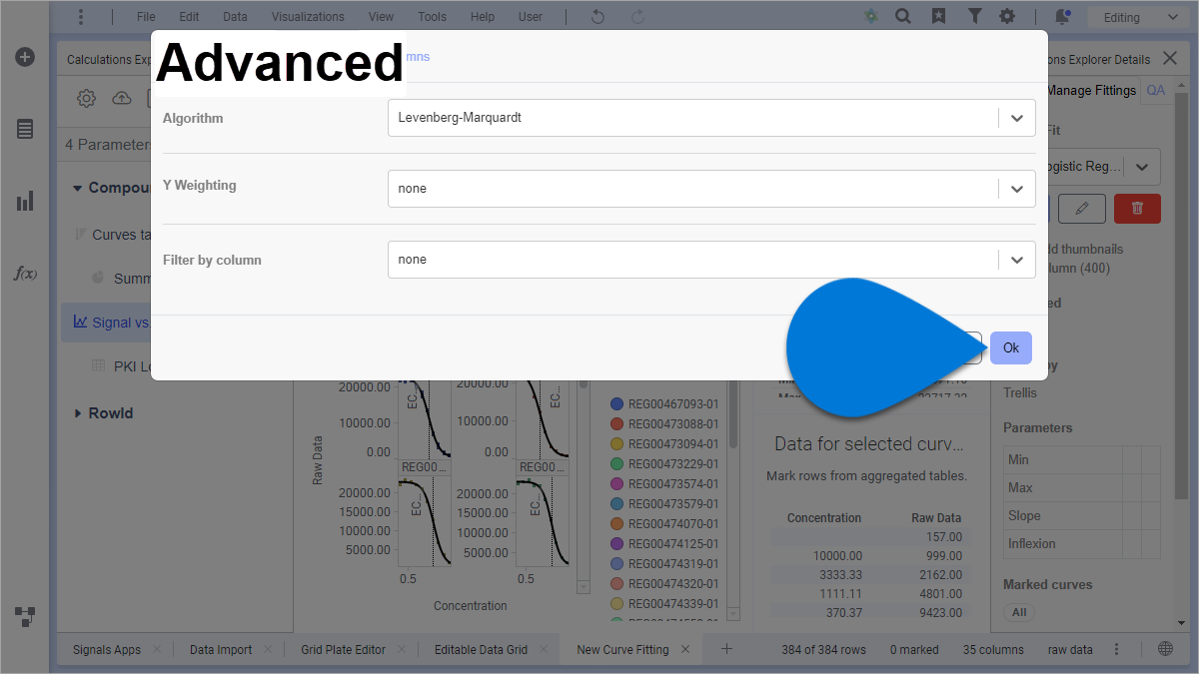Click the plus icon to add new page
Image resolution: width=1199 pixels, height=674 pixels.
[x=726, y=649]
